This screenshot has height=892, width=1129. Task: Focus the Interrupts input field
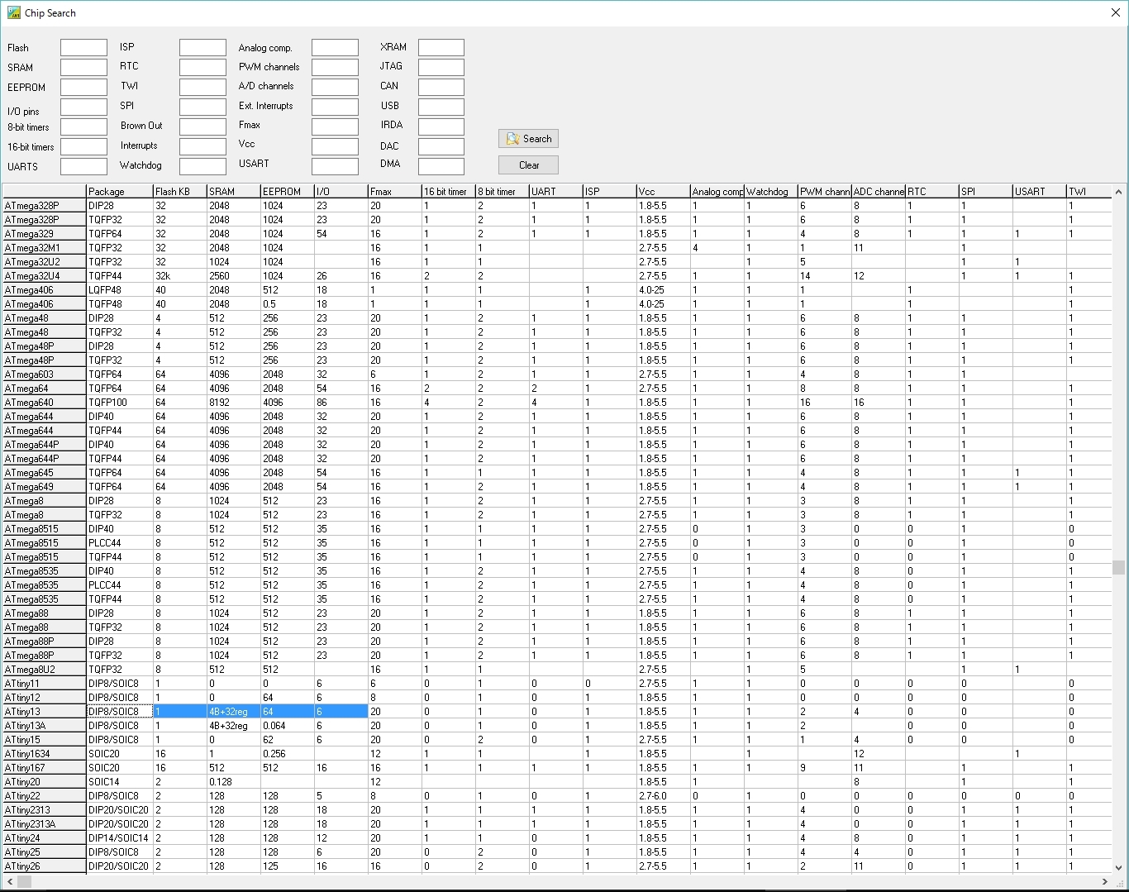[202, 147]
